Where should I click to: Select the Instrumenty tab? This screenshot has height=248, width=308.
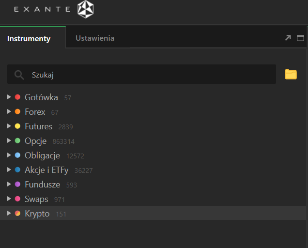click(29, 39)
